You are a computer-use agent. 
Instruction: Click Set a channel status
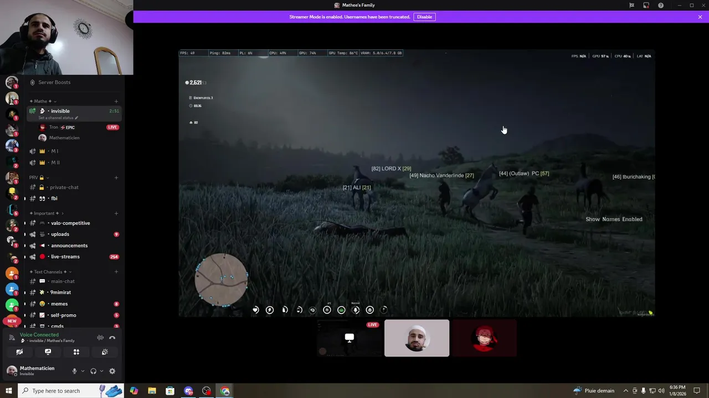tap(58, 118)
